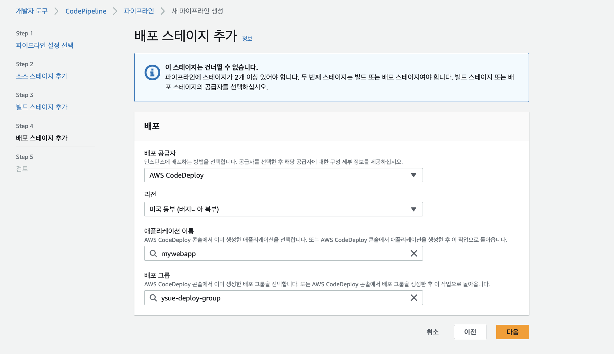Click the dropdown arrow of the deploy provider
This screenshot has width=614, height=354.
(414, 175)
